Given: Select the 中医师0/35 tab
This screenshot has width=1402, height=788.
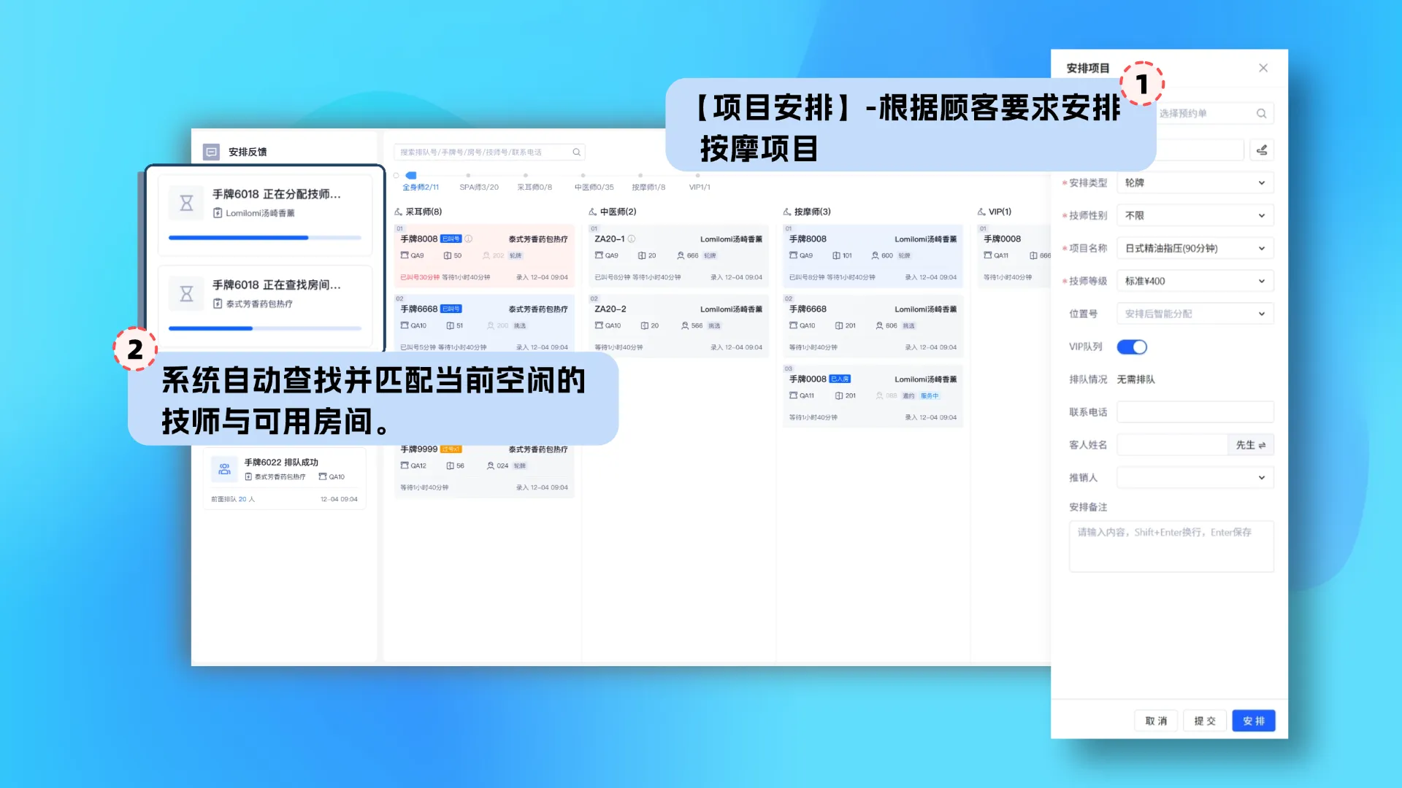Looking at the screenshot, I should [595, 187].
